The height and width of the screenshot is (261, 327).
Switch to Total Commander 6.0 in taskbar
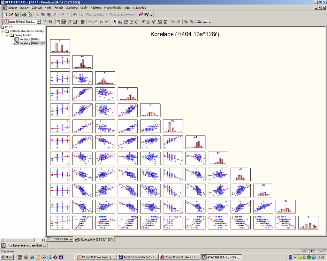[138, 257]
